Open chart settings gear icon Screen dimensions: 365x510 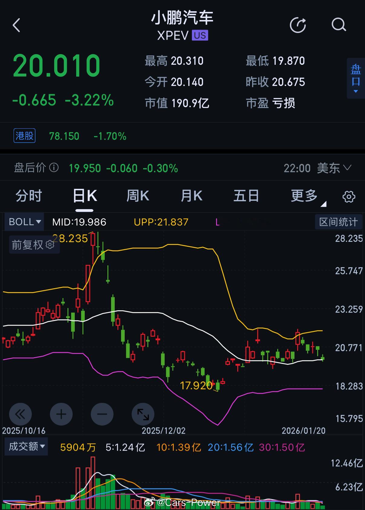coord(349,196)
